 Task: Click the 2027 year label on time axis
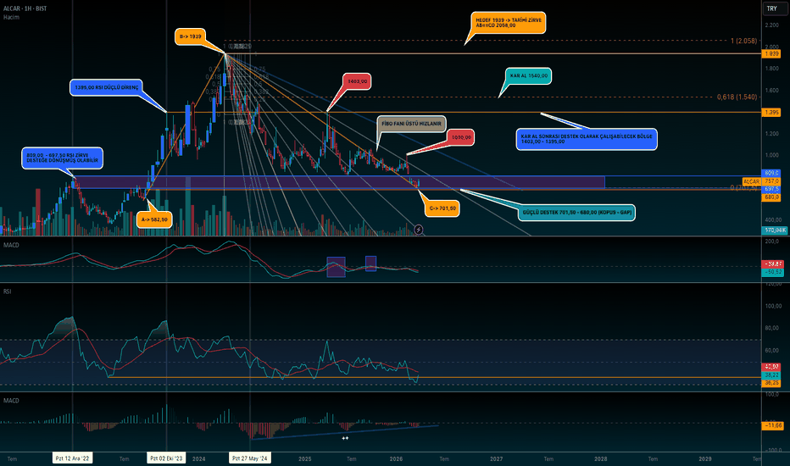point(496,459)
